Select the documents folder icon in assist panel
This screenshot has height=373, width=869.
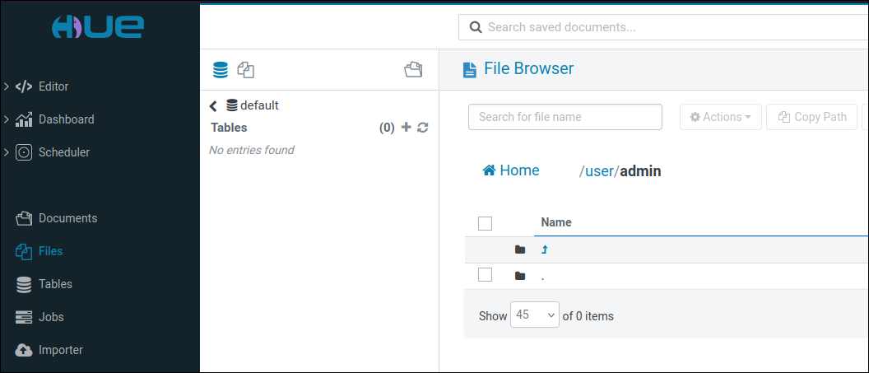coord(413,70)
